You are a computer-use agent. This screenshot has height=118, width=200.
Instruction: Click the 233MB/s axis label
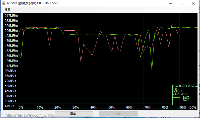pyautogui.click(x=11, y=21)
